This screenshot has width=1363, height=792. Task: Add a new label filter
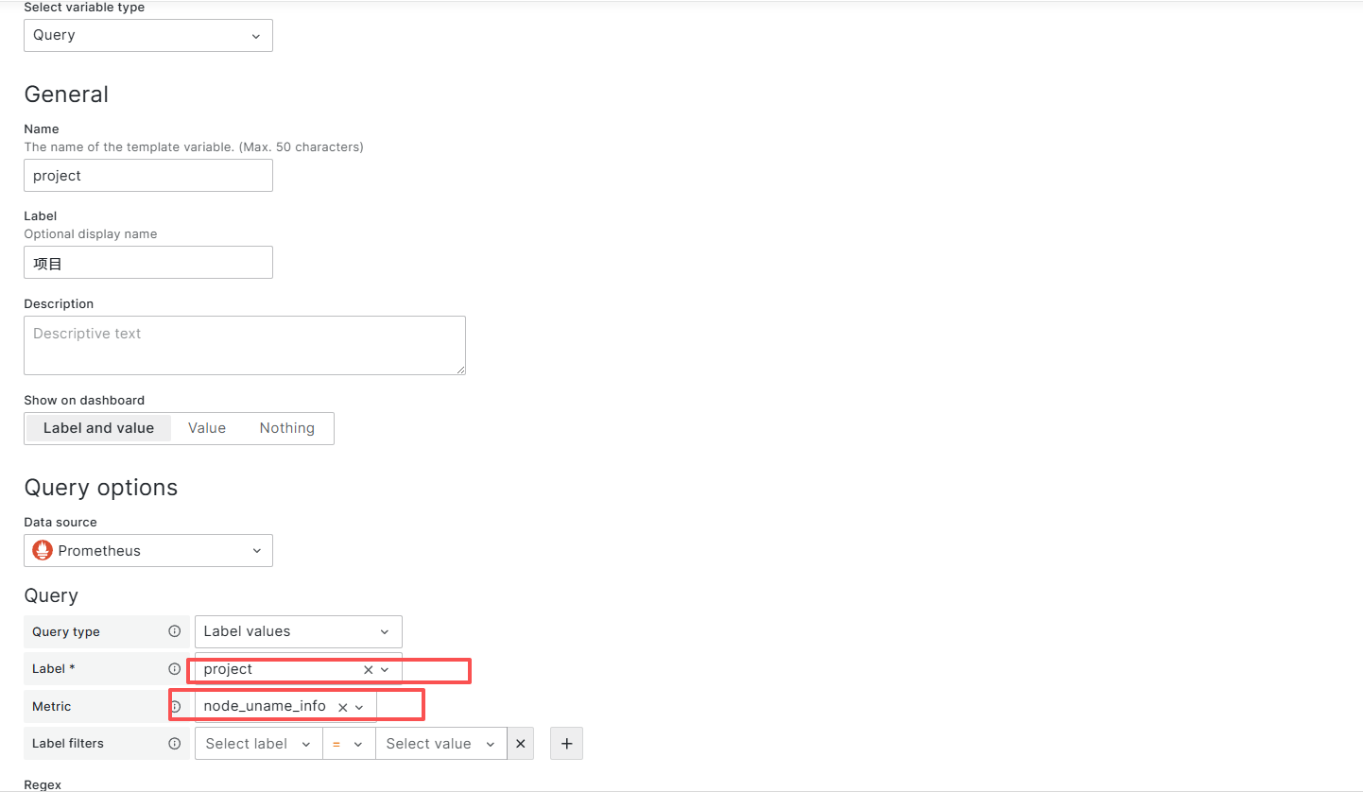tap(567, 744)
